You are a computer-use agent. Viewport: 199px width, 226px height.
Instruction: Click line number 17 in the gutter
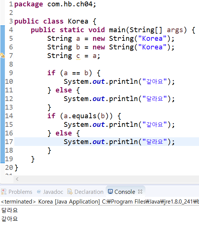tap(9, 142)
